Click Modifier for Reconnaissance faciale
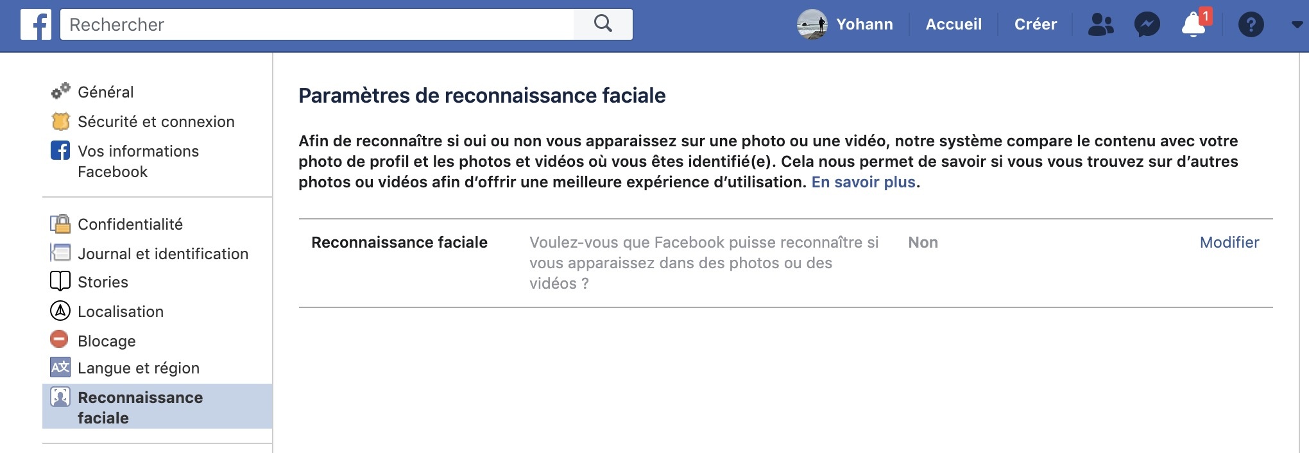Screen dimensions: 1309x453 [x=1229, y=243]
